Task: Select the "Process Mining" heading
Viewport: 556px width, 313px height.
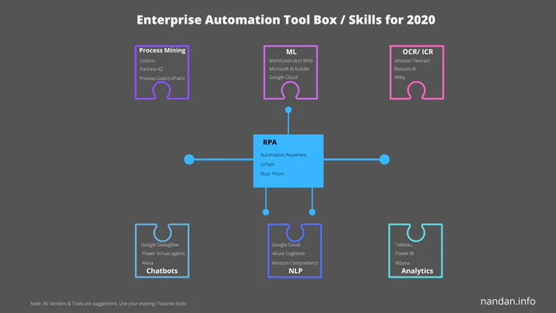Action: click(162, 51)
